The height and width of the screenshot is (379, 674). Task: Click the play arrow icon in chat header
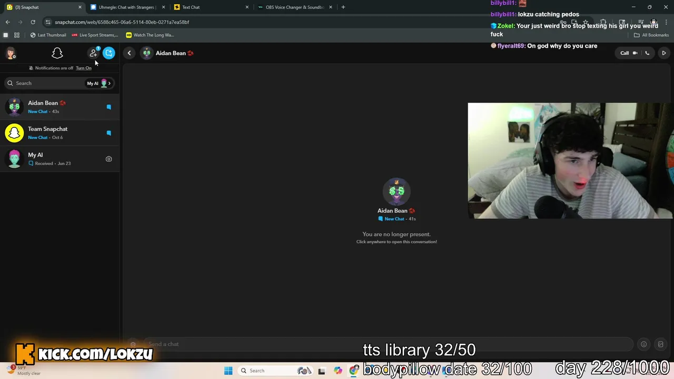point(663,53)
